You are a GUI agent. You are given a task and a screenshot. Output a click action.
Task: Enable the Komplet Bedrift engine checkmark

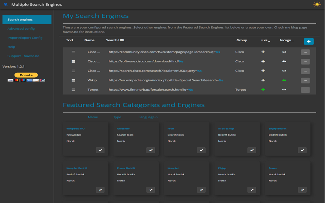[100, 190]
